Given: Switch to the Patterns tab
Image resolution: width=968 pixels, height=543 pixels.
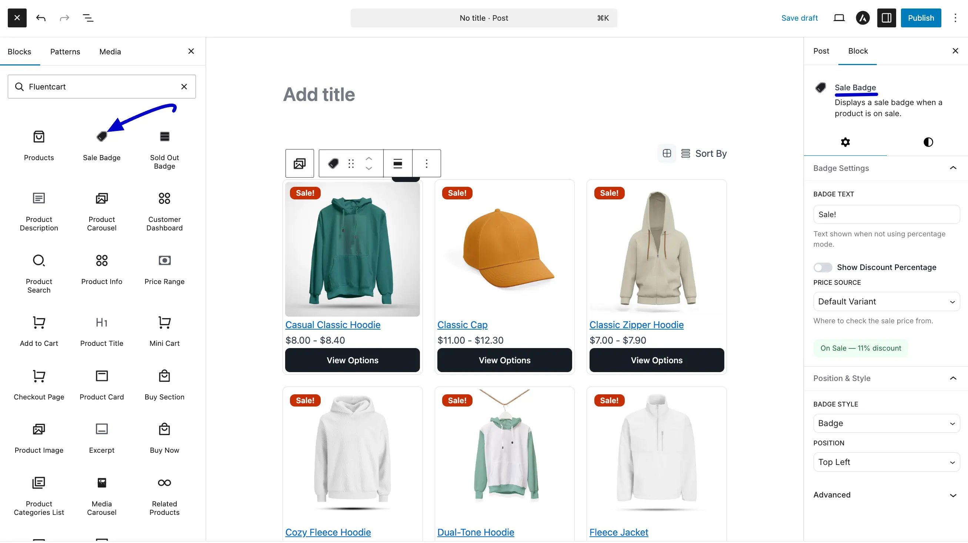Looking at the screenshot, I should tap(65, 51).
